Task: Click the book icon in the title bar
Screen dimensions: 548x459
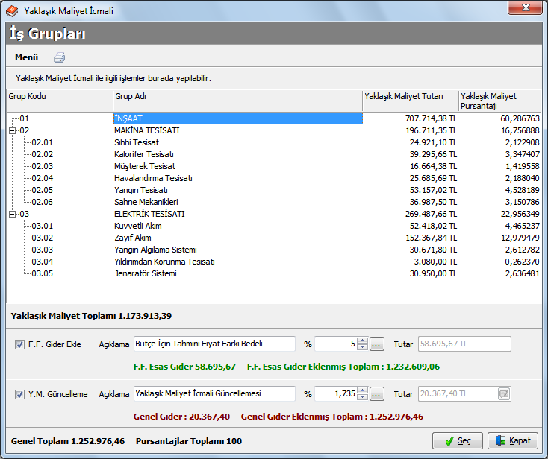Action: point(12,10)
